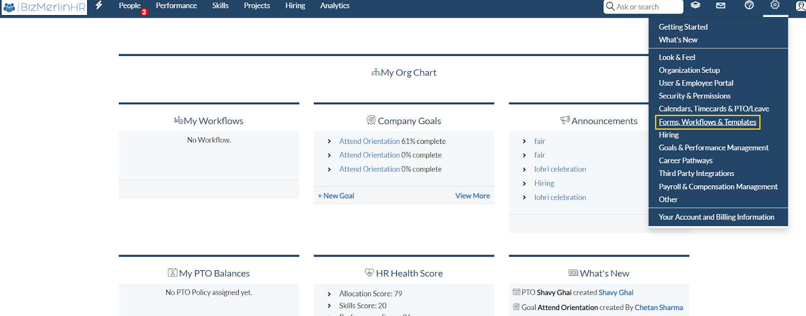
Task: Click the Company Goals target icon
Action: (371, 120)
